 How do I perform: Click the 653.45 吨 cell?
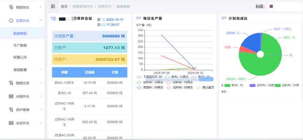90,122
